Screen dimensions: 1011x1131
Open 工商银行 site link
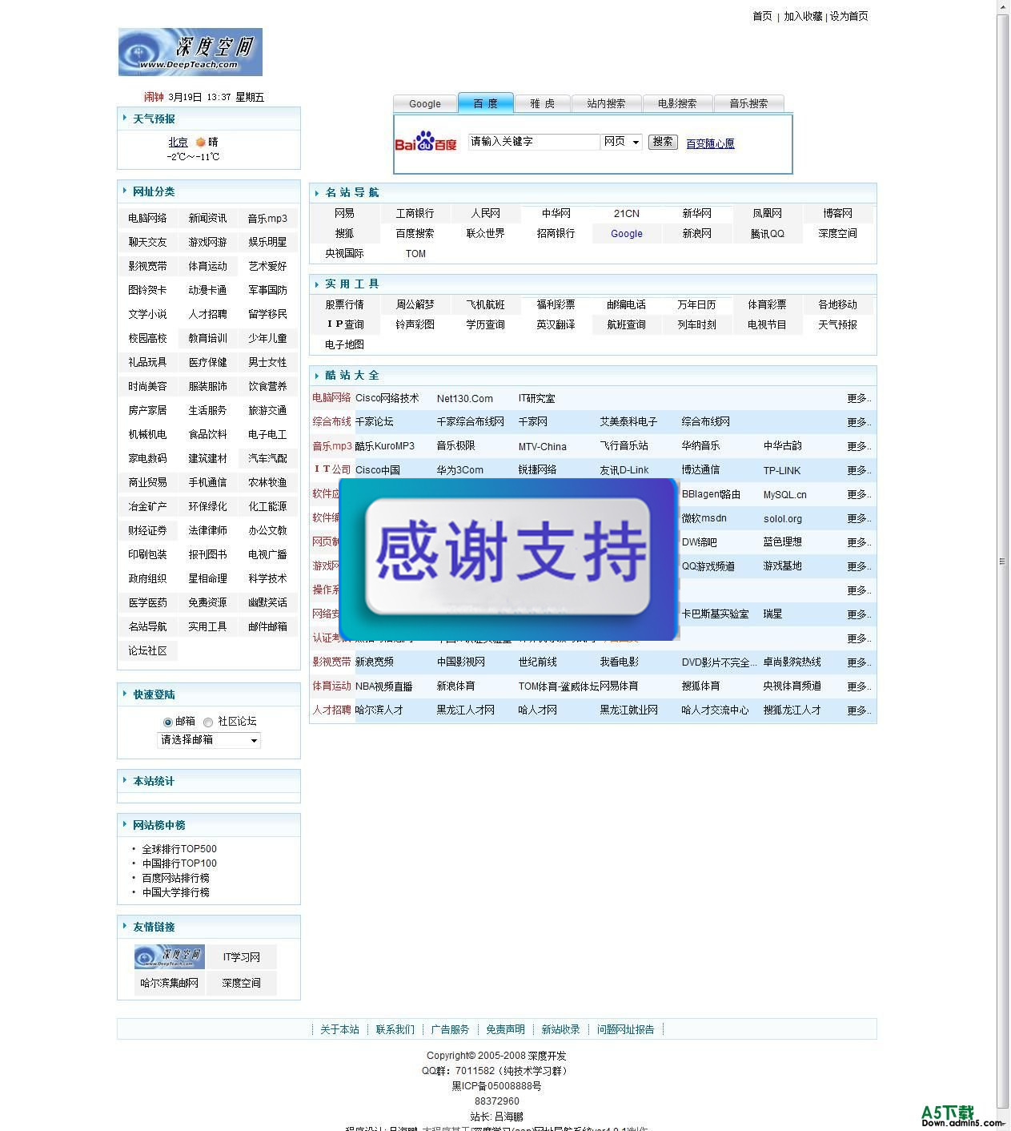[415, 213]
